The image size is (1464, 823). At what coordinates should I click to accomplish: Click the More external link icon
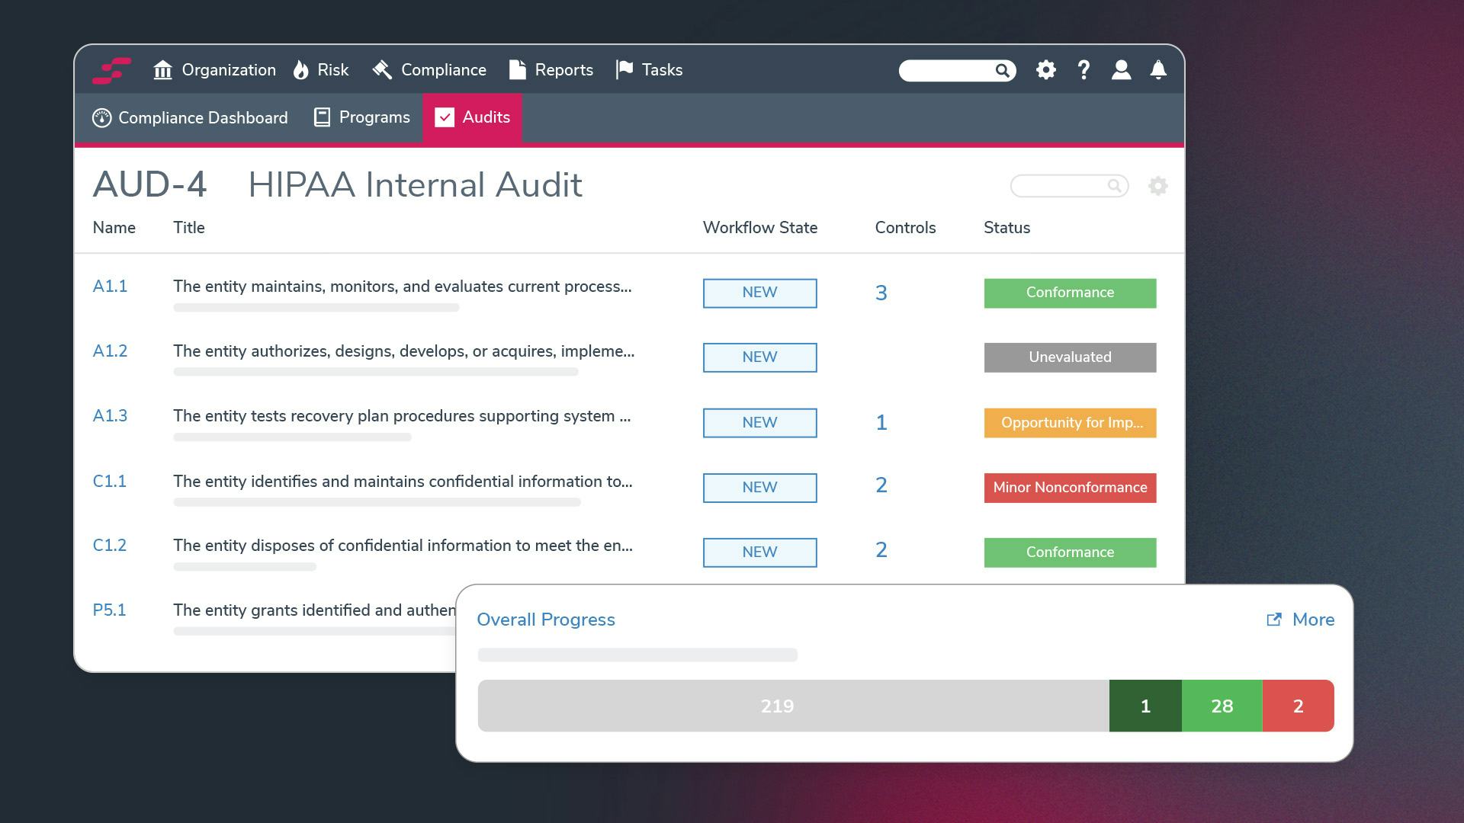[x=1273, y=620]
